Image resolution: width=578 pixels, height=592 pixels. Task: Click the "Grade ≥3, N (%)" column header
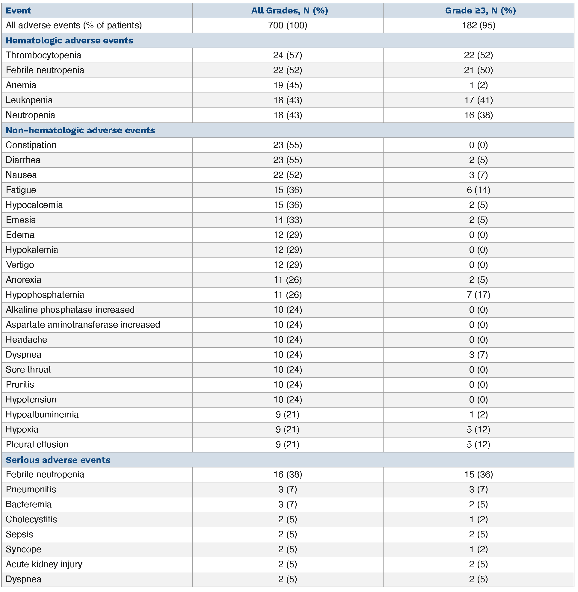(x=480, y=10)
